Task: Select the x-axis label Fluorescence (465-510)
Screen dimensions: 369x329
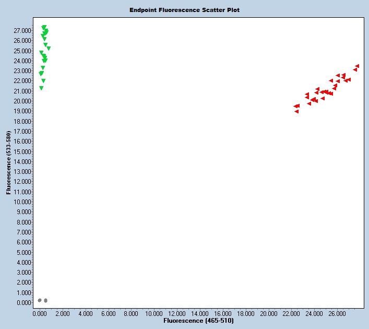Action: tap(198, 320)
